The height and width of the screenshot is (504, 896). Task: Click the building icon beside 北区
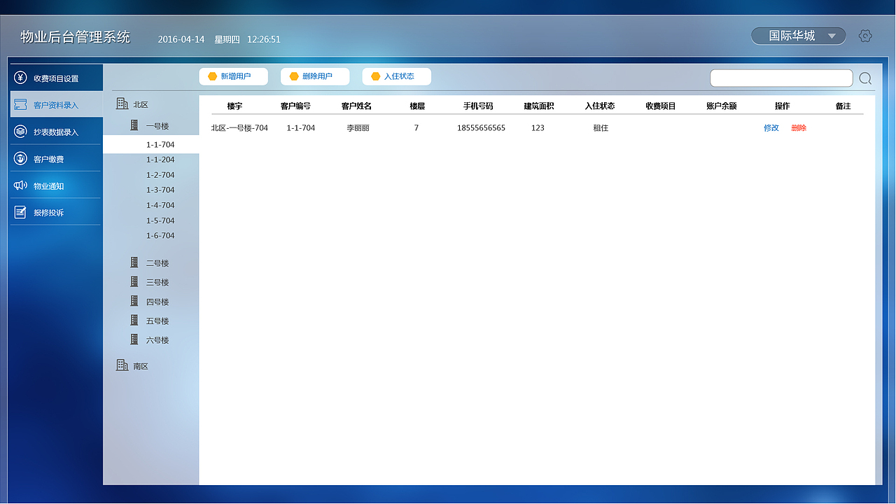(122, 104)
